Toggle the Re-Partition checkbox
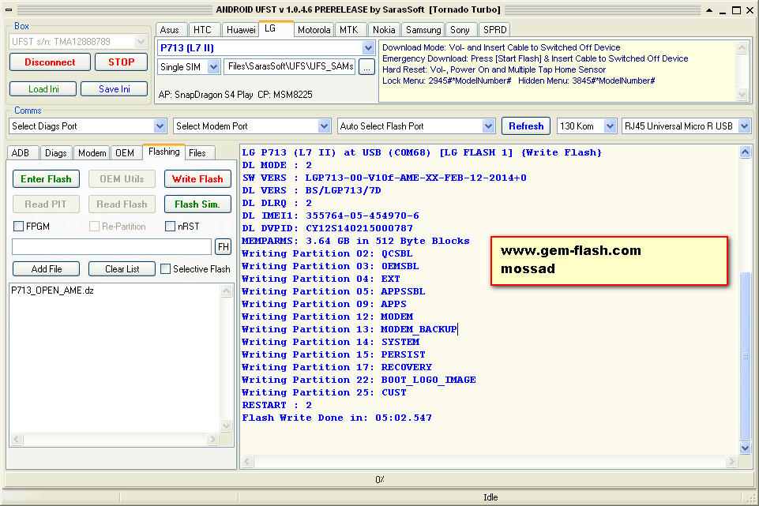This screenshot has height=506, width=759. click(x=95, y=226)
